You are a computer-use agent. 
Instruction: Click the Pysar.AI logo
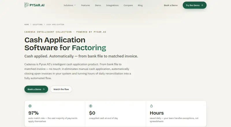pos(34,5)
